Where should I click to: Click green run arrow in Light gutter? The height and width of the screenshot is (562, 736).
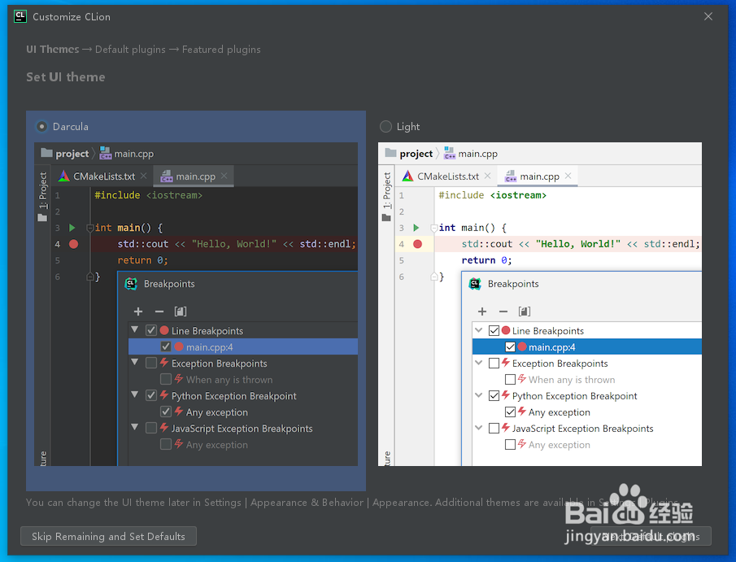tap(416, 228)
